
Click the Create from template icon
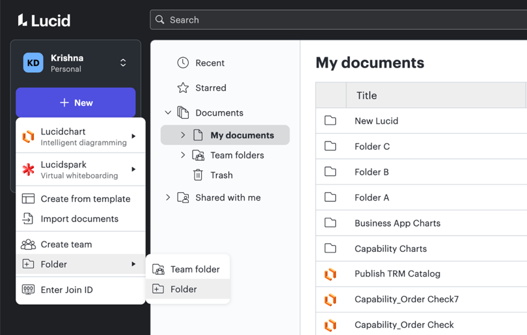(28, 199)
